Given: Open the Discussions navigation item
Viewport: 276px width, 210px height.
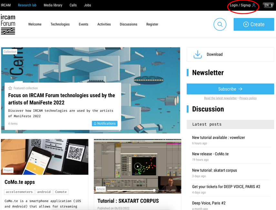Looking at the screenshot, I should (128, 24).
